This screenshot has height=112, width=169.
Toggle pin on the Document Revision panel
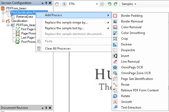point(46,108)
